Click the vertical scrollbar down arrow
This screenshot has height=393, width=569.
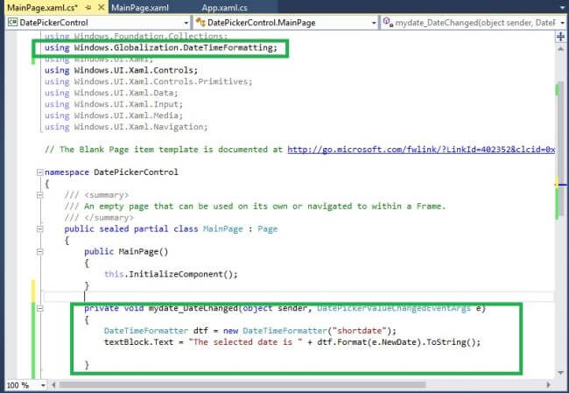coord(560,373)
